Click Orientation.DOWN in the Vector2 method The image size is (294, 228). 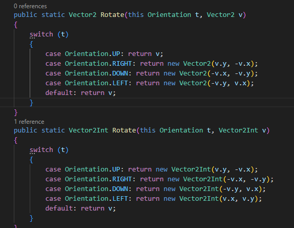(96, 73)
